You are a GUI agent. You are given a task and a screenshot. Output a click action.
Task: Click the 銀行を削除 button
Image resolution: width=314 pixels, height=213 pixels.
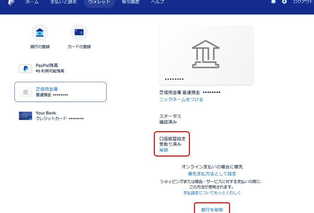click(x=212, y=210)
